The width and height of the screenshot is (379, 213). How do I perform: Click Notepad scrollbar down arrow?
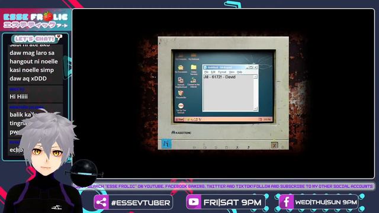point(255,109)
